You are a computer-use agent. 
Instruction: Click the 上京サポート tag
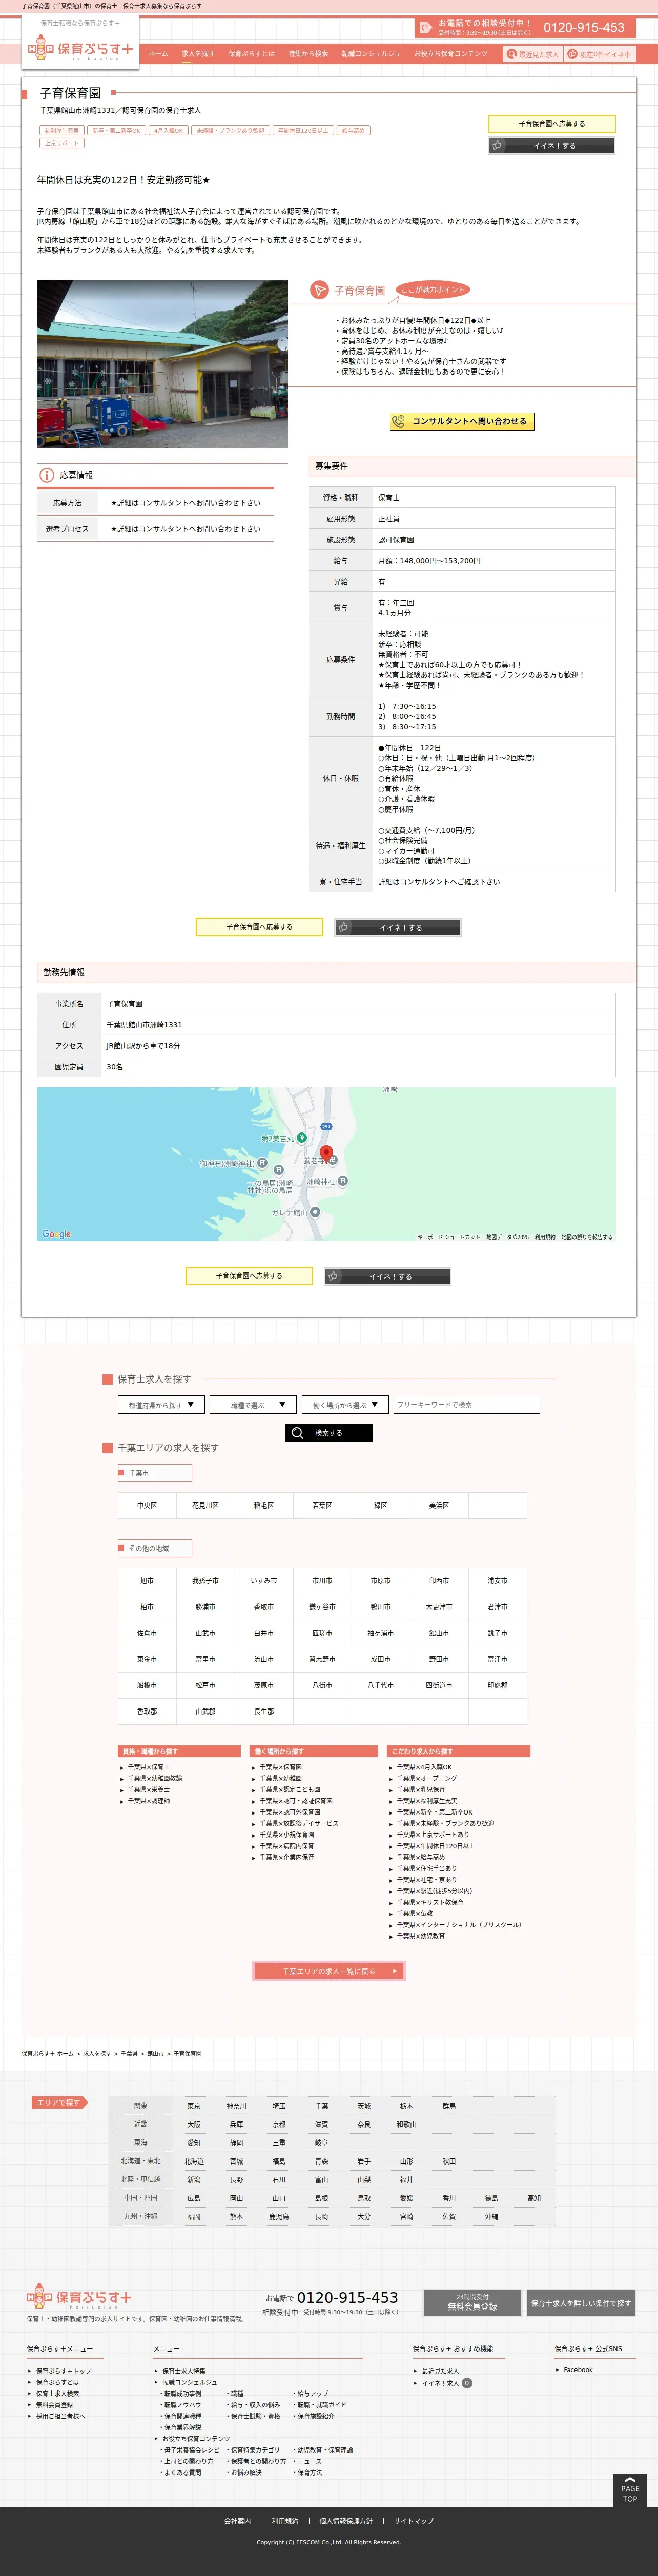coord(62,143)
